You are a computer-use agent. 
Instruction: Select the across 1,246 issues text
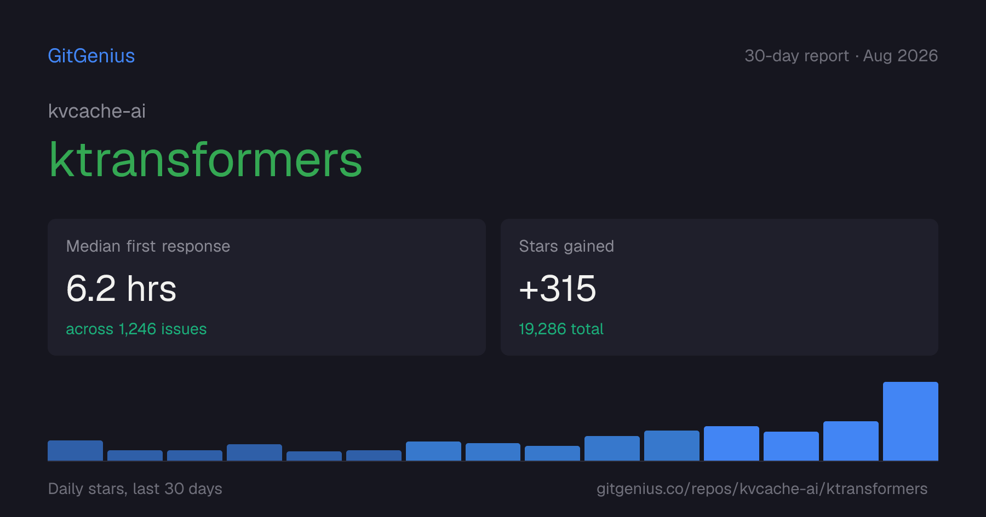(136, 329)
